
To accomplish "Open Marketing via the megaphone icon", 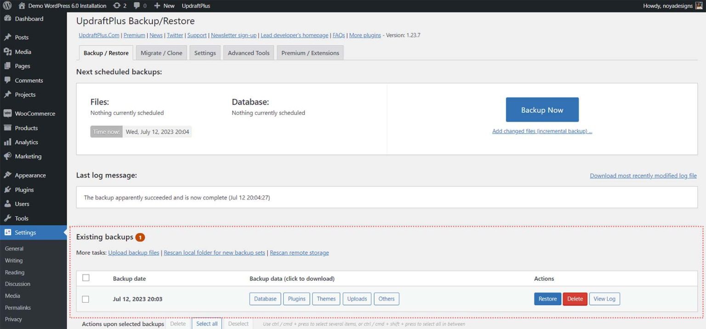I will pyautogui.click(x=8, y=156).
